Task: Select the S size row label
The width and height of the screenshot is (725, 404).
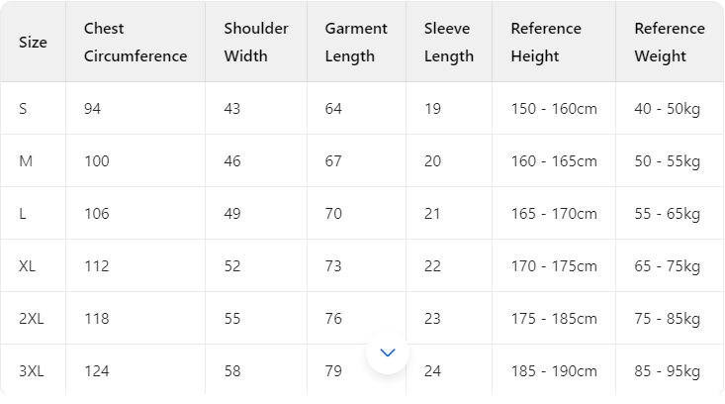Action: point(23,109)
